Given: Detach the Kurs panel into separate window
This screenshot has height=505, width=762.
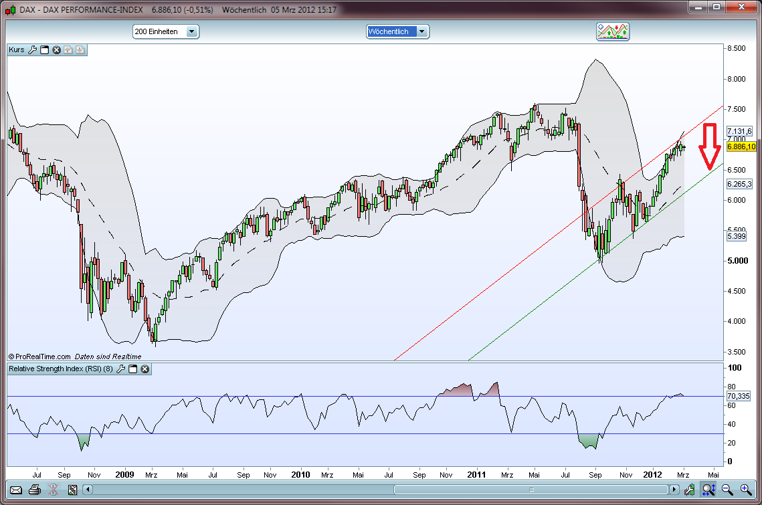Looking at the screenshot, I should coord(44,49).
